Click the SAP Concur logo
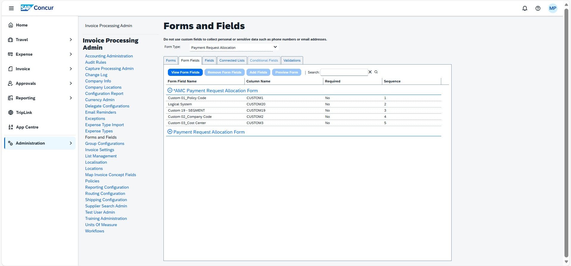 pyautogui.click(x=37, y=8)
